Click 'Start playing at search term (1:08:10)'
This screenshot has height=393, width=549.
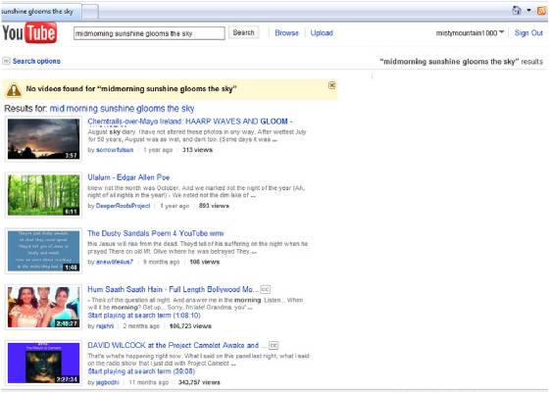(144, 316)
